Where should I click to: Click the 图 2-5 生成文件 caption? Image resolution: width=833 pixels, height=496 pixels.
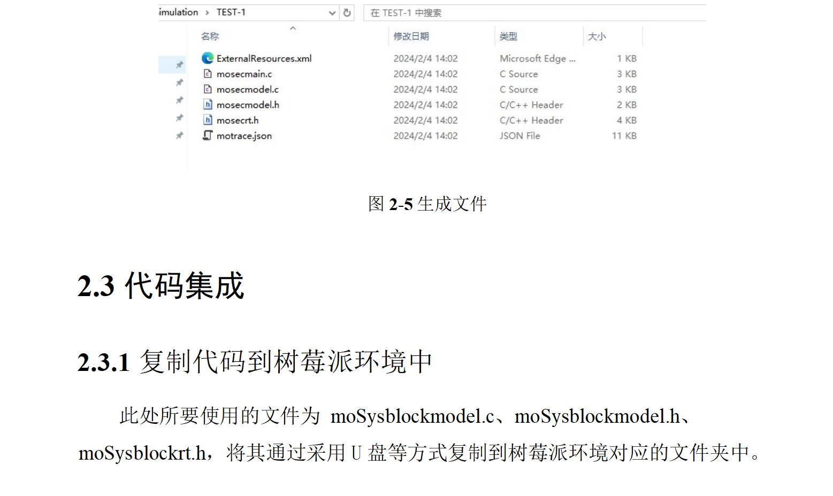tap(427, 204)
